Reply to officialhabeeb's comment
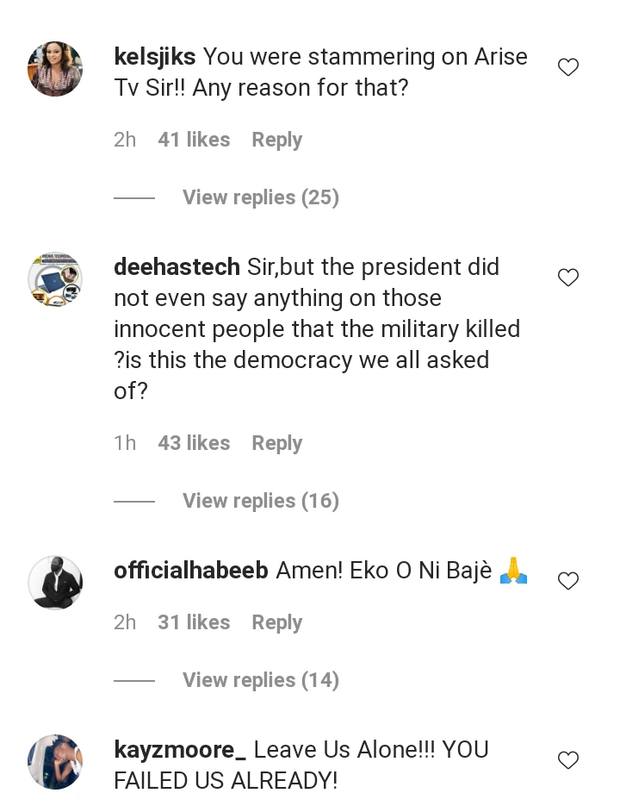 pyautogui.click(x=276, y=622)
